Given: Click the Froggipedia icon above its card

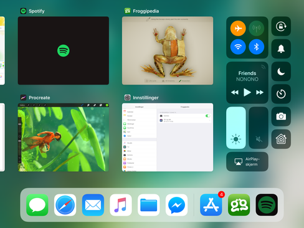Looking at the screenshot, I should (127, 11).
